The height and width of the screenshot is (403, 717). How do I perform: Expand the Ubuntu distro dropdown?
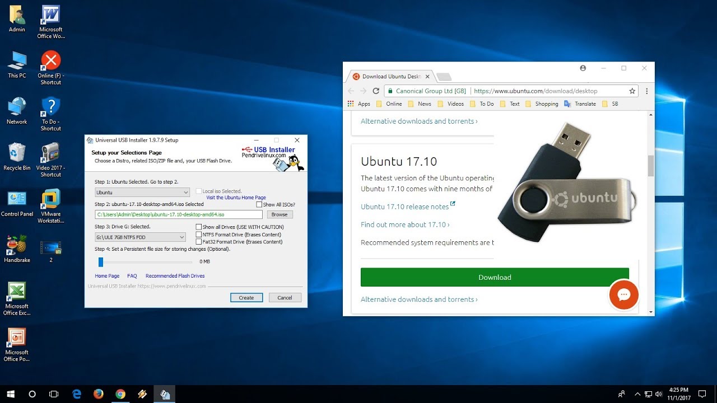[142, 193]
